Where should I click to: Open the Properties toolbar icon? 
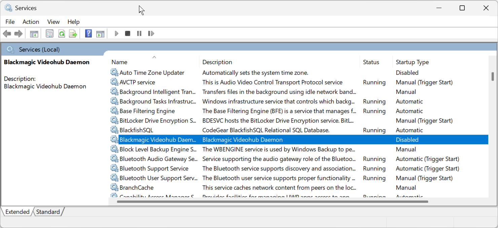pyautogui.click(x=49, y=34)
